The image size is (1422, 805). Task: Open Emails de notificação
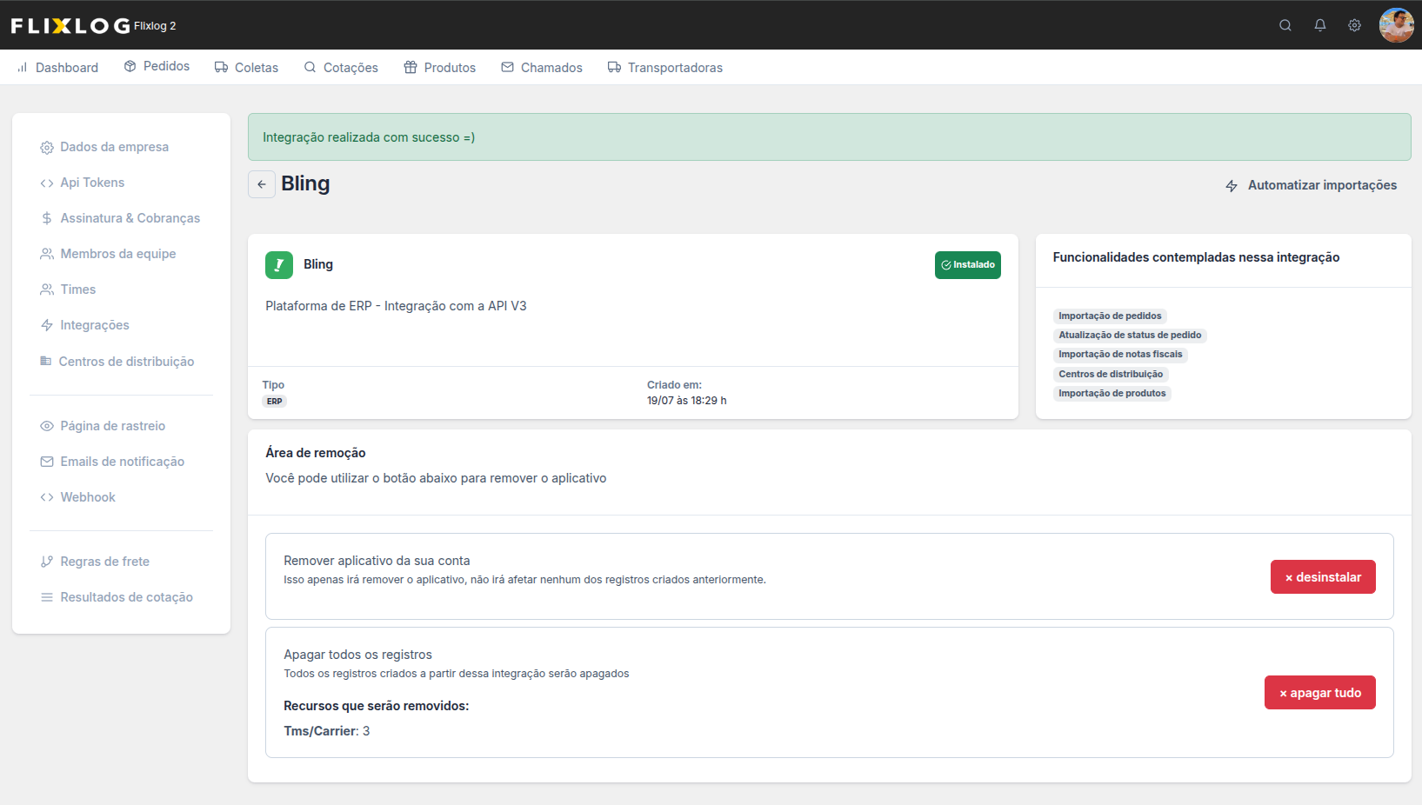pos(112,462)
